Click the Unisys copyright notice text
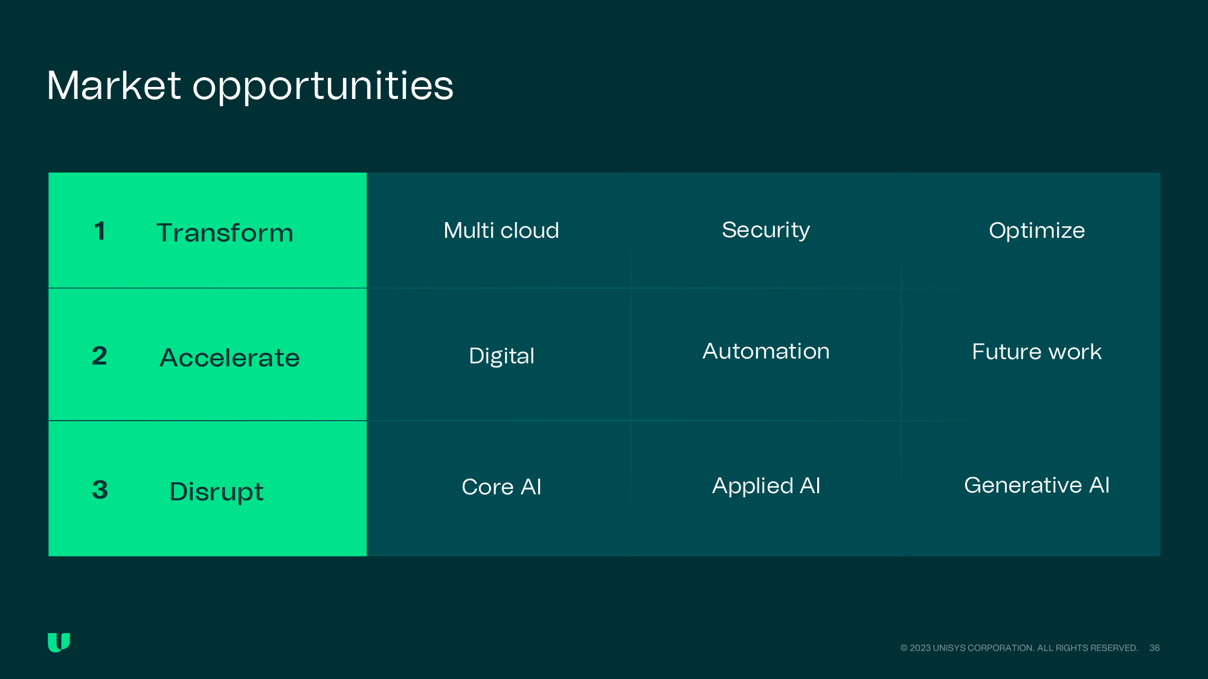Image resolution: width=1208 pixels, height=679 pixels. [x=1018, y=648]
